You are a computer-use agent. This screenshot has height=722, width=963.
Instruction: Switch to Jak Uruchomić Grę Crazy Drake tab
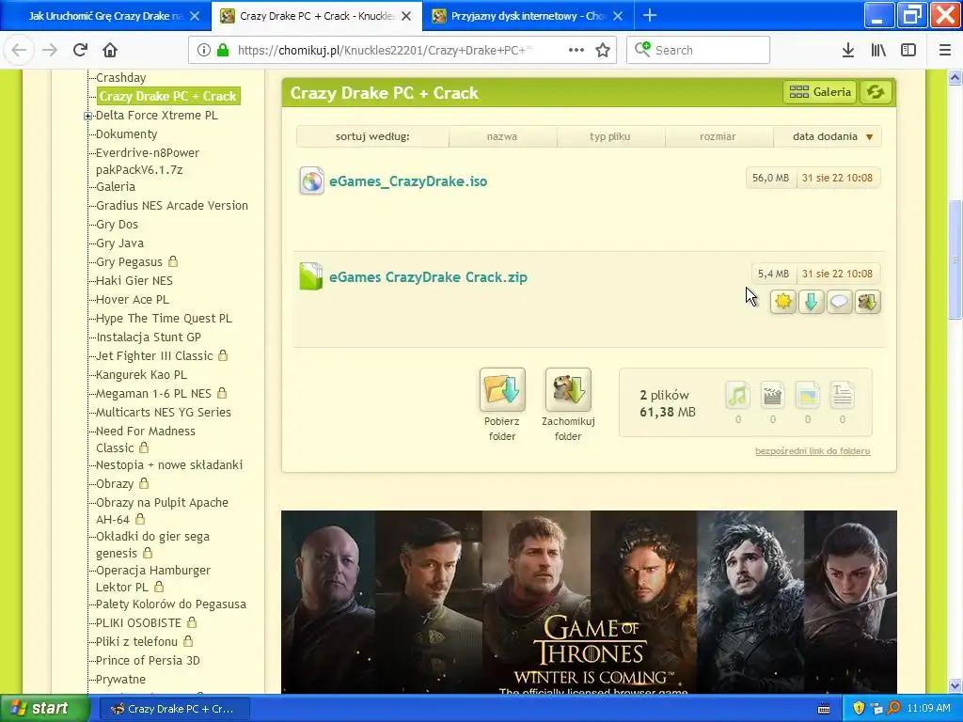coord(104,16)
